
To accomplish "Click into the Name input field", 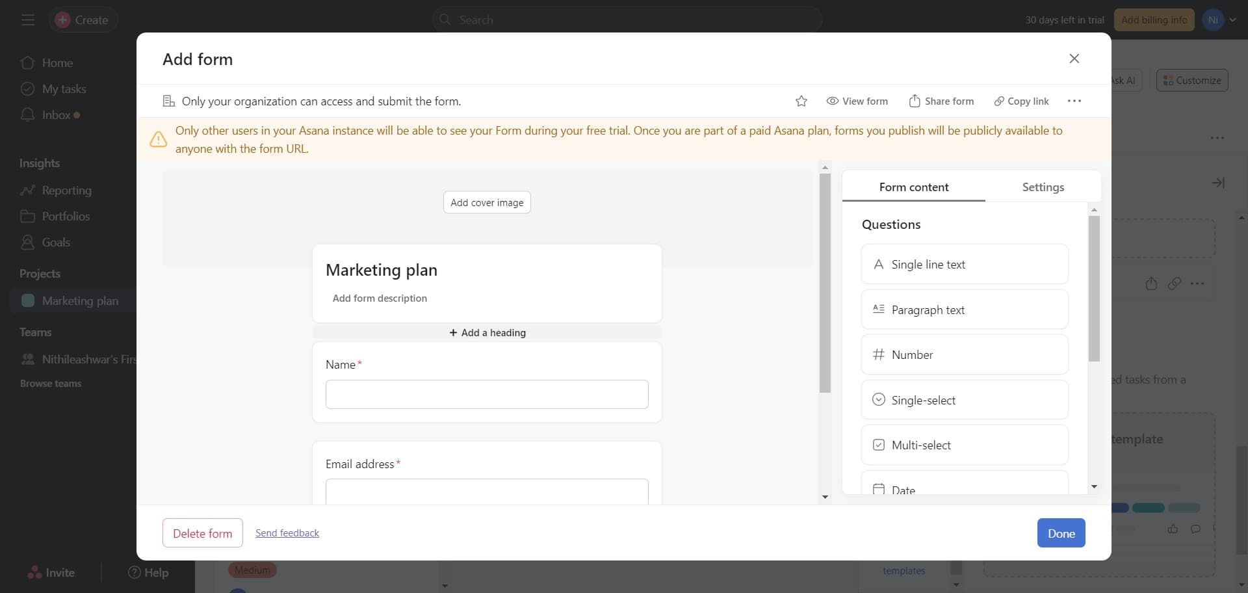I will click(487, 395).
